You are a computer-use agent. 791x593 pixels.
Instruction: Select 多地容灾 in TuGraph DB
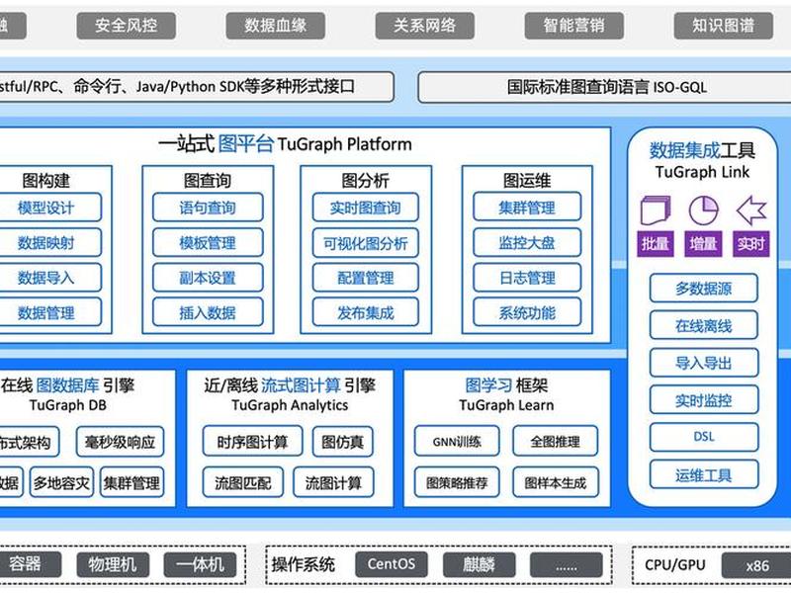coord(61,482)
